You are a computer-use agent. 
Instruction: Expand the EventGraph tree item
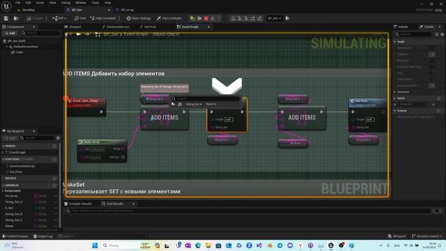tap(3, 153)
